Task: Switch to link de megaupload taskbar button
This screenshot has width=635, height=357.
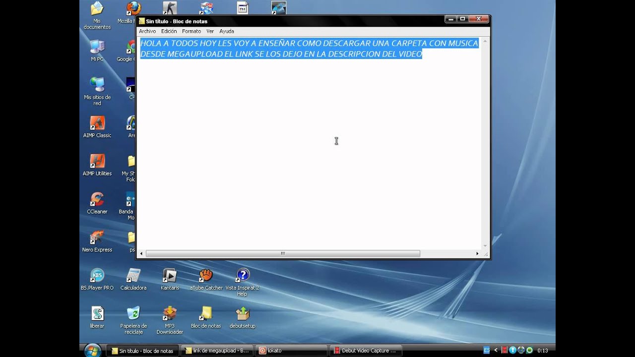Action: (x=217, y=351)
